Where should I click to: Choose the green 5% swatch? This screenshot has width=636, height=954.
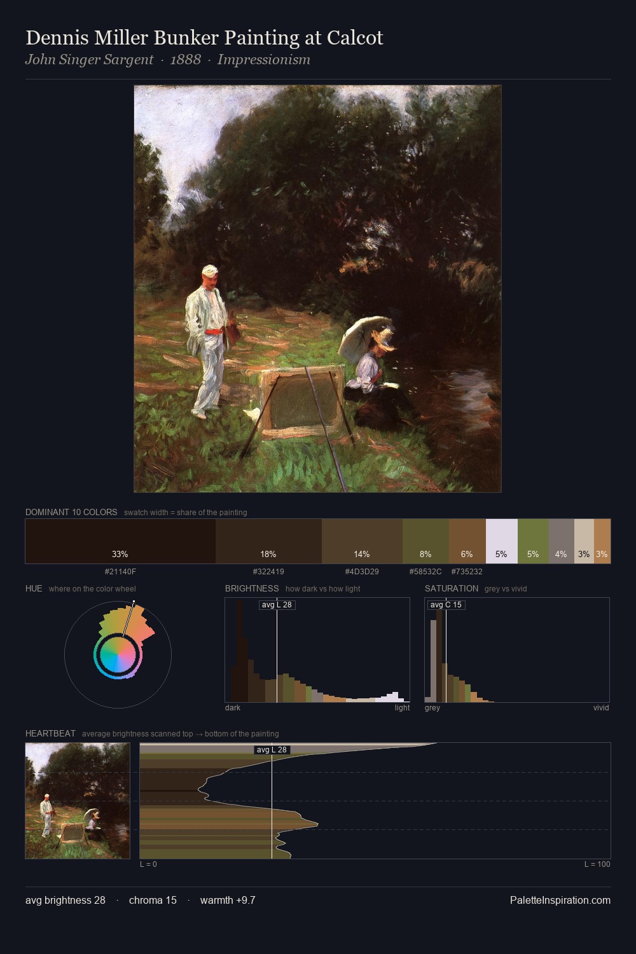coord(533,541)
